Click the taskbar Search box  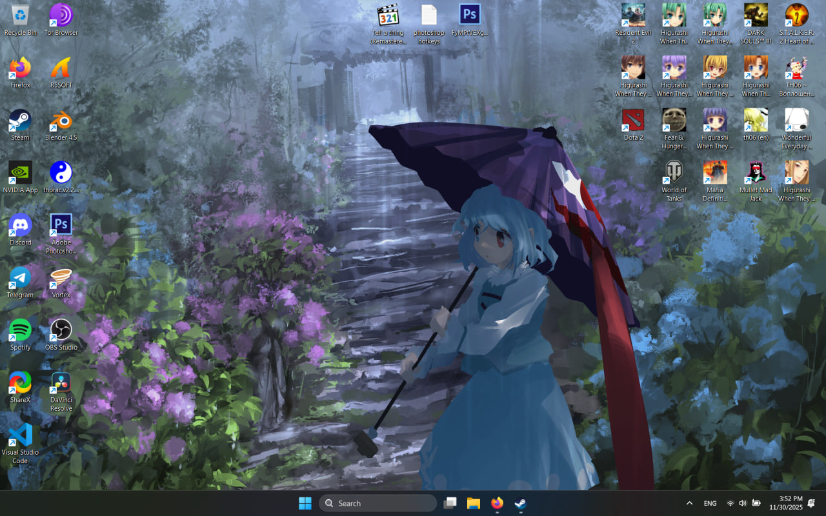(x=378, y=503)
